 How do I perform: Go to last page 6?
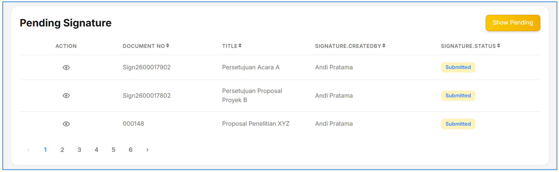(x=131, y=150)
